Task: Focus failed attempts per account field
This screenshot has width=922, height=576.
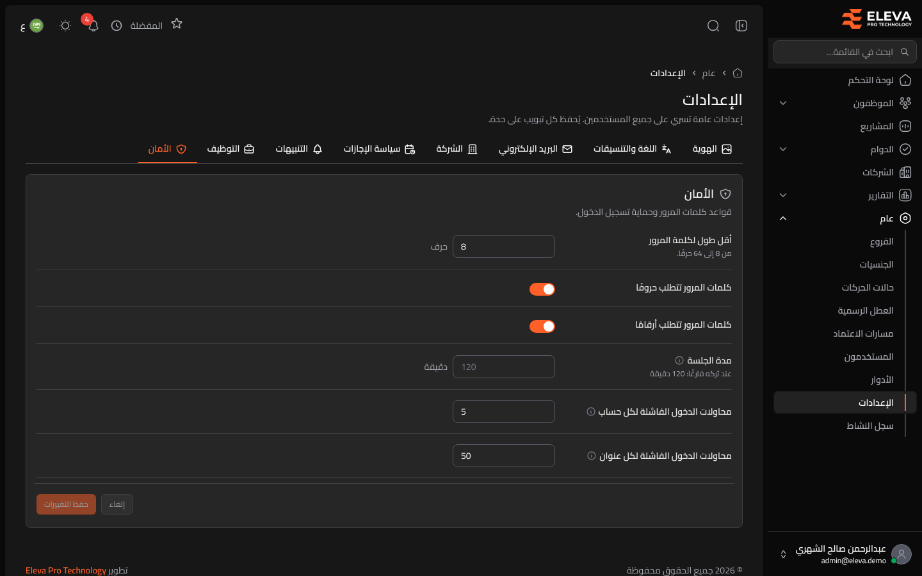Action: [x=504, y=412]
